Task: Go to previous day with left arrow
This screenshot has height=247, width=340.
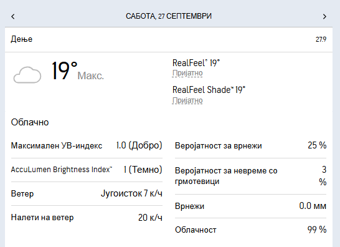Action: click(x=13, y=16)
